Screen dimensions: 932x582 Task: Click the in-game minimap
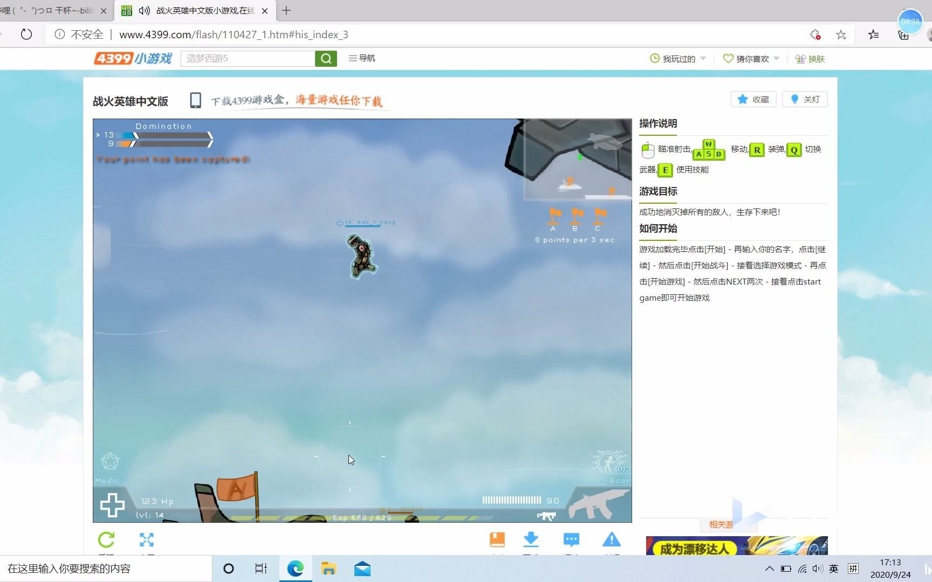(x=578, y=160)
